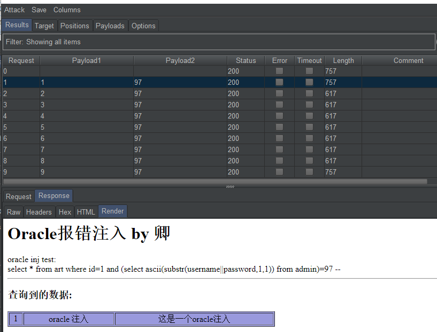Sort by the Timeout column header

click(x=309, y=61)
